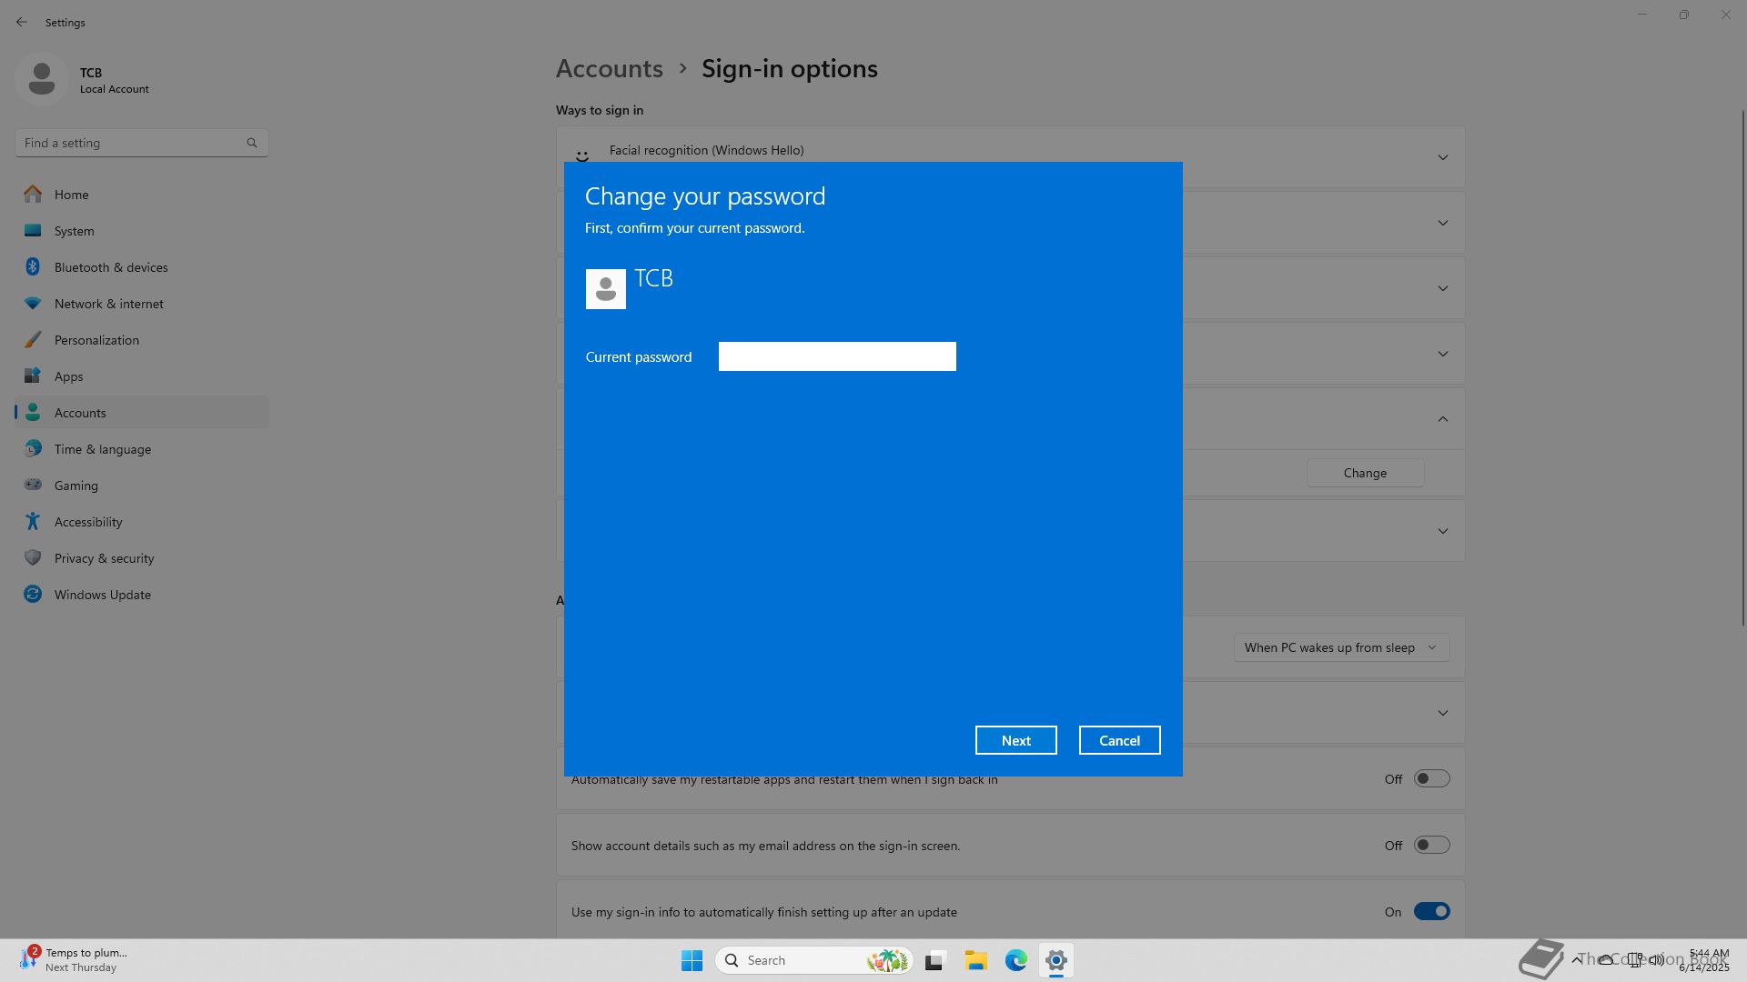Viewport: 1747px width, 982px height.
Task: Click the Gaming controller icon
Action: (x=33, y=486)
